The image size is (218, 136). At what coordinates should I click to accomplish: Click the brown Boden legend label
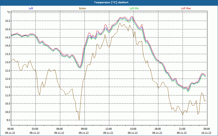coord(83,8)
